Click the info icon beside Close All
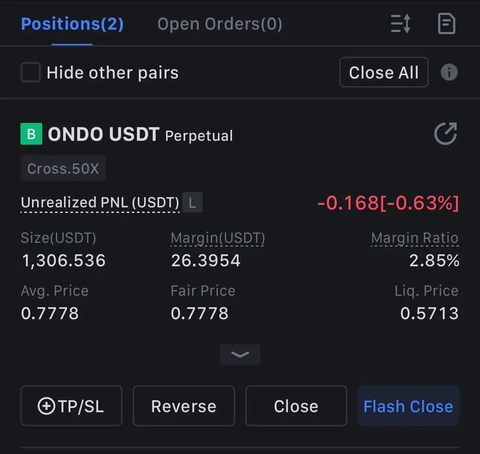Screen dimensions: 480x454 point(449,72)
